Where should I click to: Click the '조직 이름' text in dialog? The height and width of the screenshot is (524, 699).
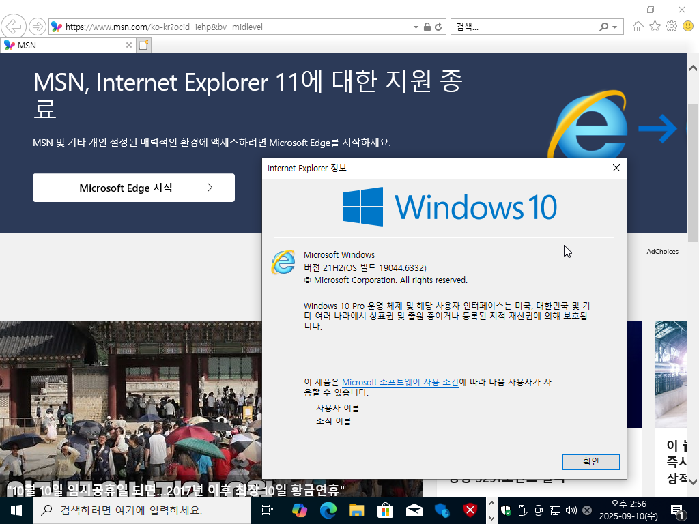coord(333,421)
